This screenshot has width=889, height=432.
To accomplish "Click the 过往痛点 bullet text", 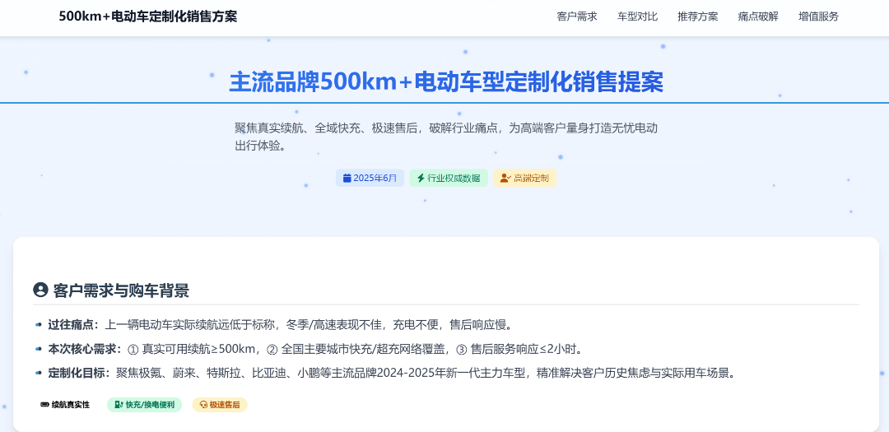I will (x=280, y=325).
